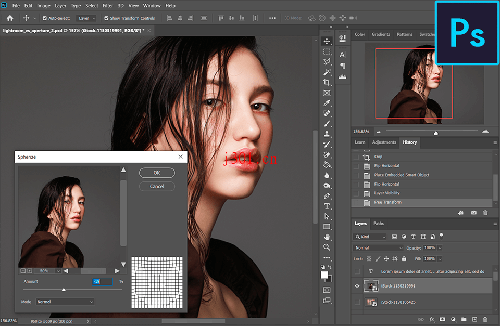Viewport: 500px width, 326px height.
Task: Switch to the Paths tab
Action: 379,224
